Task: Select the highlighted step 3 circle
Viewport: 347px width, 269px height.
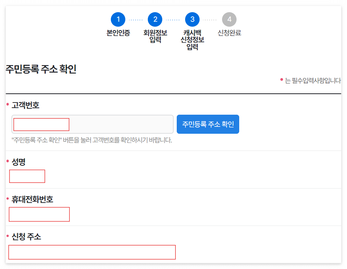Action: (192, 19)
